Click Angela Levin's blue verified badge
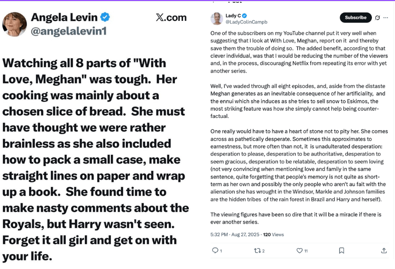 105,18
